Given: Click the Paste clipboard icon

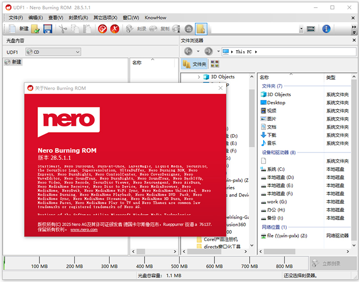Looking at the screenshot, I should [x=87, y=29].
